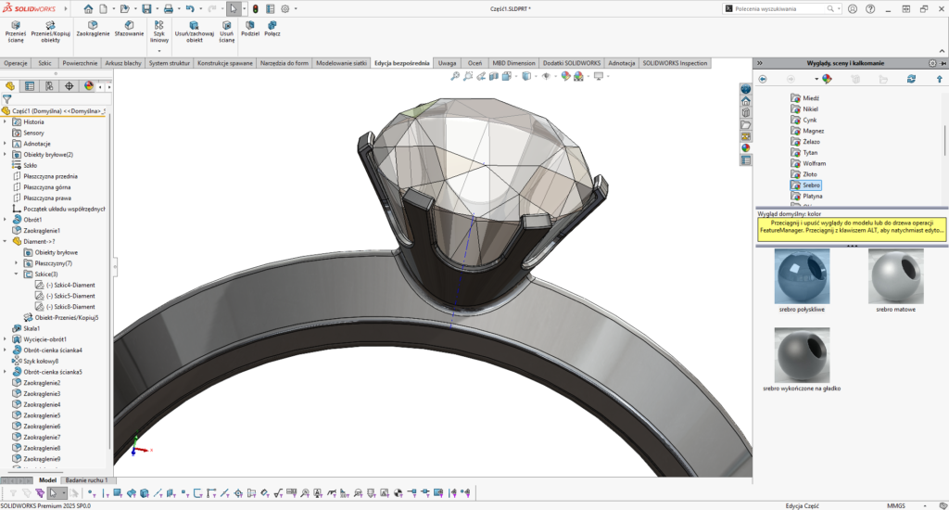Viewport: 949px width, 510px height.
Task: Open the DisplayManager appearance tab icon
Action: (89, 85)
